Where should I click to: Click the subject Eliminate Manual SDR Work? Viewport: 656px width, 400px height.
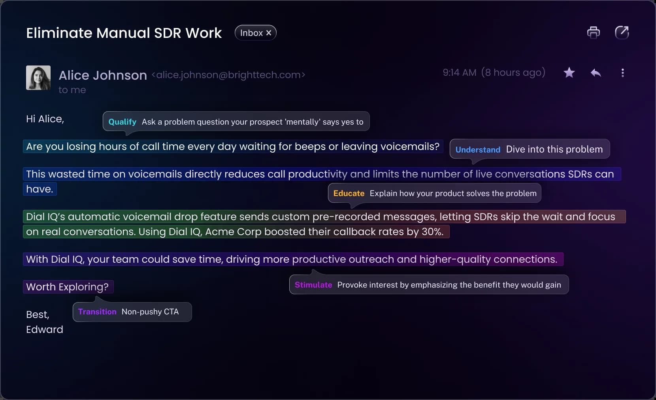(124, 33)
